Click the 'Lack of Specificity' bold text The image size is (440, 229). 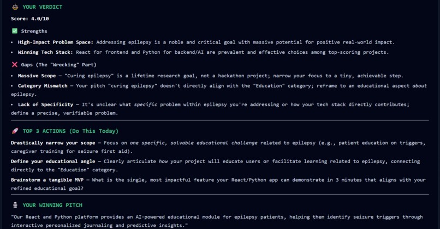tap(45, 104)
